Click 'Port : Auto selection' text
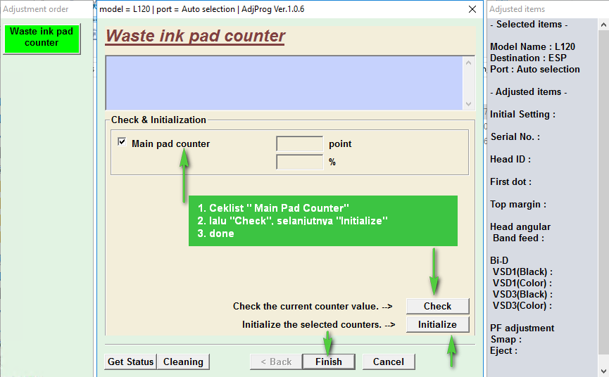The width and height of the screenshot is (609, 377). [535, 69]
